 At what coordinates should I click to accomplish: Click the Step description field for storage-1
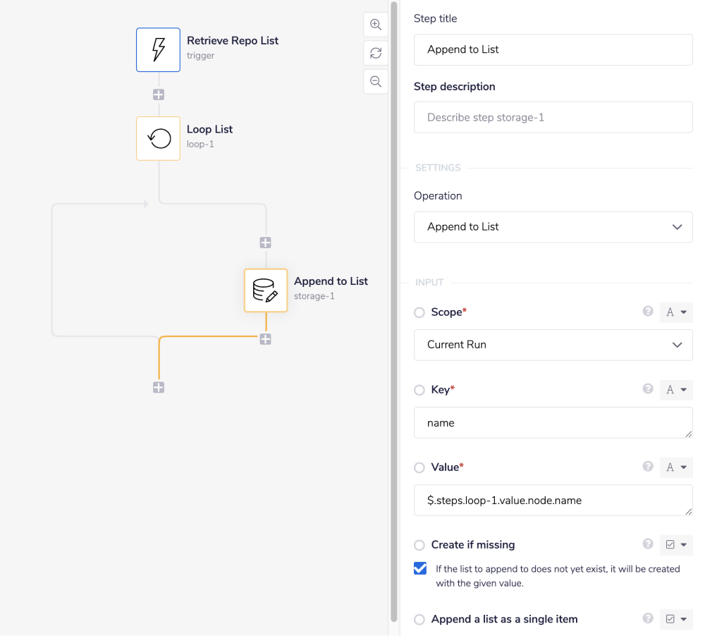click(553, 117)
